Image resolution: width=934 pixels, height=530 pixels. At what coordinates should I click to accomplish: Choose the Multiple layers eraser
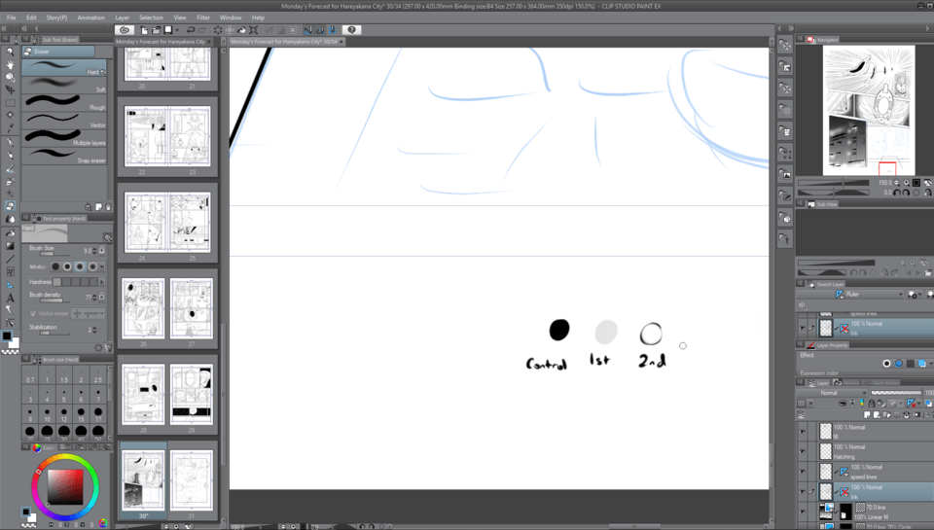pyautogui.click(x=64, y=137)
